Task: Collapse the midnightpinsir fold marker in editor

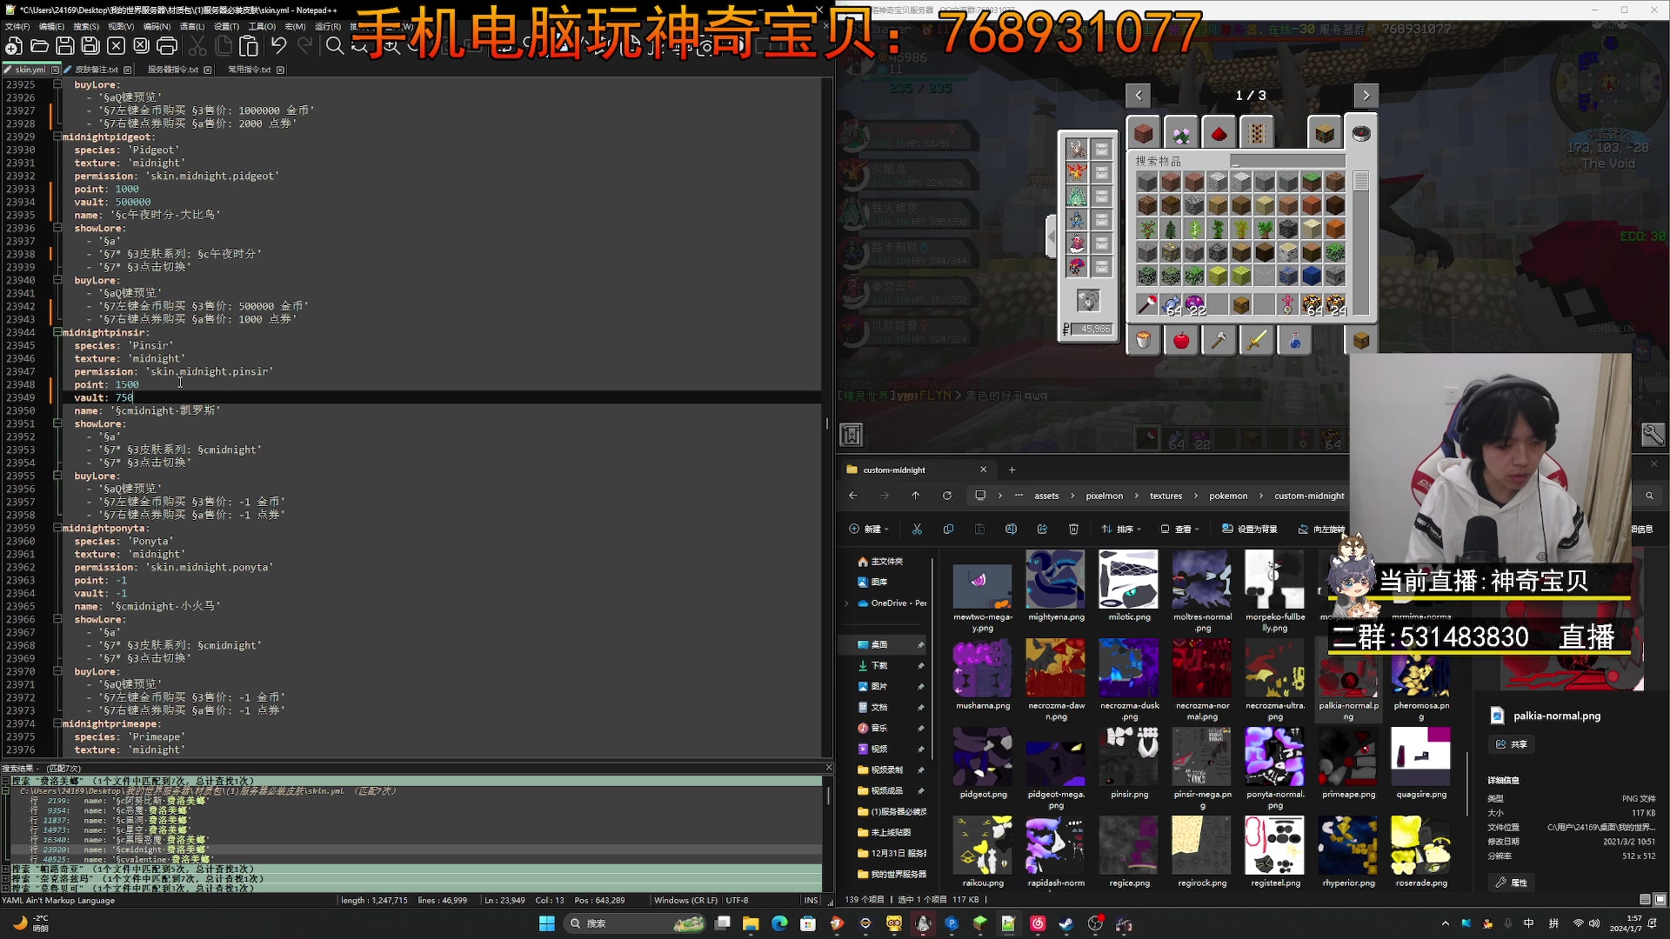Action: (57, 332)
